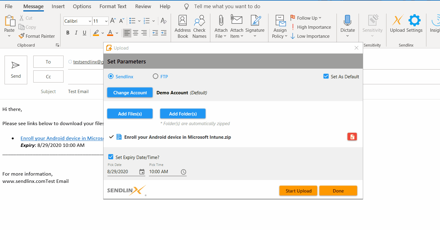Click the Send envelope button
440x230 pixels.
[16, 70]
